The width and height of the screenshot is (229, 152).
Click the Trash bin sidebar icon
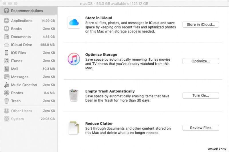pos(6,101)
